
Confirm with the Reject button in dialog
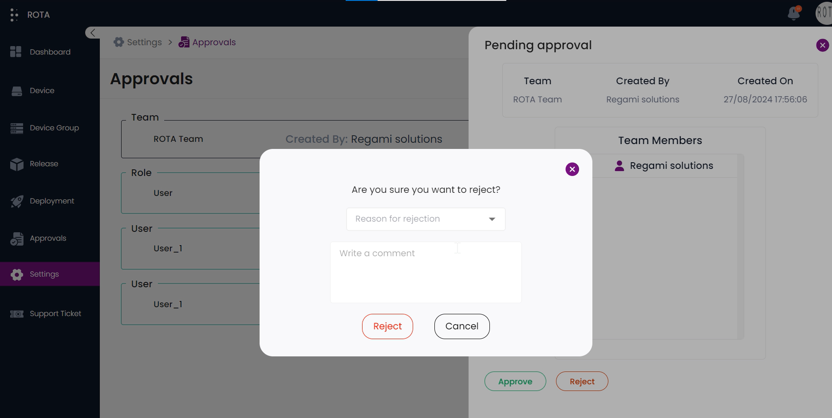pyautogui.click(x=387, y=326)
